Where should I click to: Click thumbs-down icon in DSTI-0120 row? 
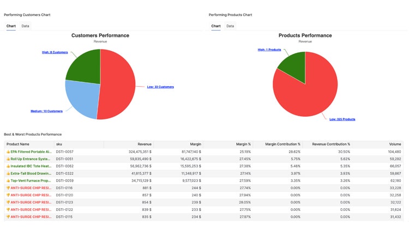pos(8,195)
